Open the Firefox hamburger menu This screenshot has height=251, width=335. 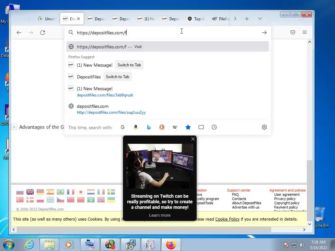(x=305, y=32)
